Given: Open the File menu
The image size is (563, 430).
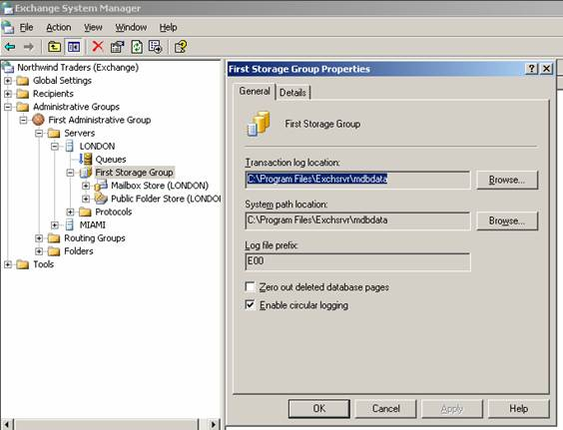Looking at the screenshot, I should point(26,27).
